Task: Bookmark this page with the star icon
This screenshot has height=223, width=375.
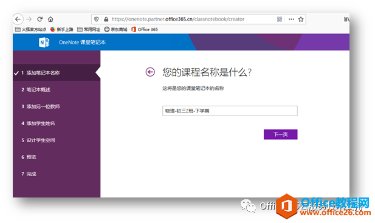Action: point(301,19)
